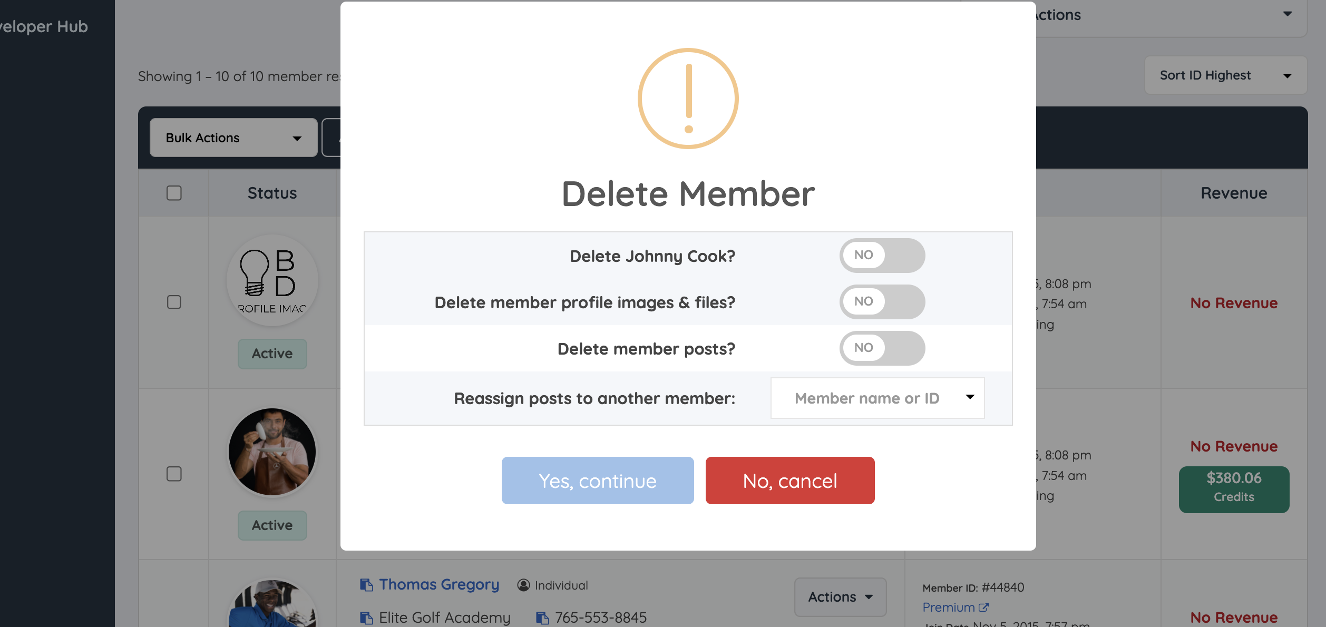The height and width of the screenshot is (627, 1326).
Task: Click the external link icon next to Premium
Action: tap(983, 608)
